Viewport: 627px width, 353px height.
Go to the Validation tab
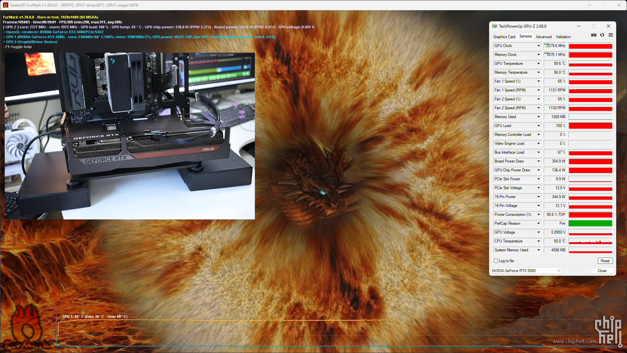coord(563,37)
